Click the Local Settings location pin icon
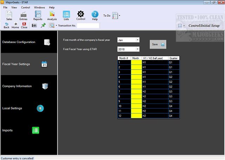 [x=40, y=108]
